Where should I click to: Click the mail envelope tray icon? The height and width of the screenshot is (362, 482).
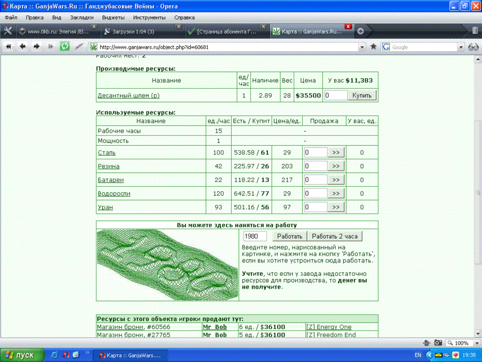[x=438, y=355]
